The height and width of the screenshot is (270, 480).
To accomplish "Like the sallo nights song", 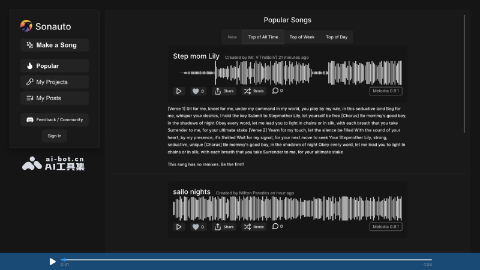I will [x=198, y=227].
